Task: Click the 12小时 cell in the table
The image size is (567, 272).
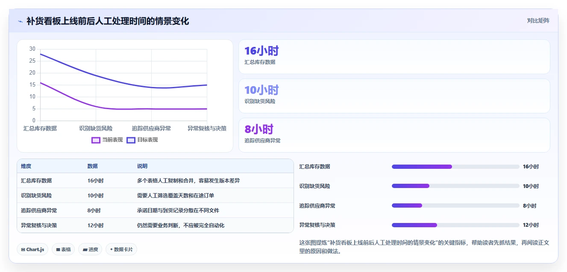Action: (x=96, y=226)
